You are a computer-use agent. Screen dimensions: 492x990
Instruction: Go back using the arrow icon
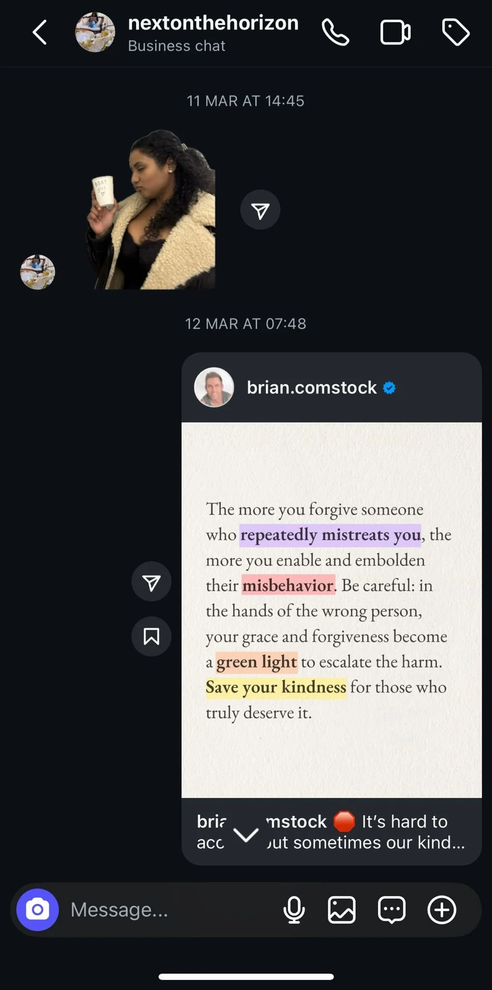40,32
